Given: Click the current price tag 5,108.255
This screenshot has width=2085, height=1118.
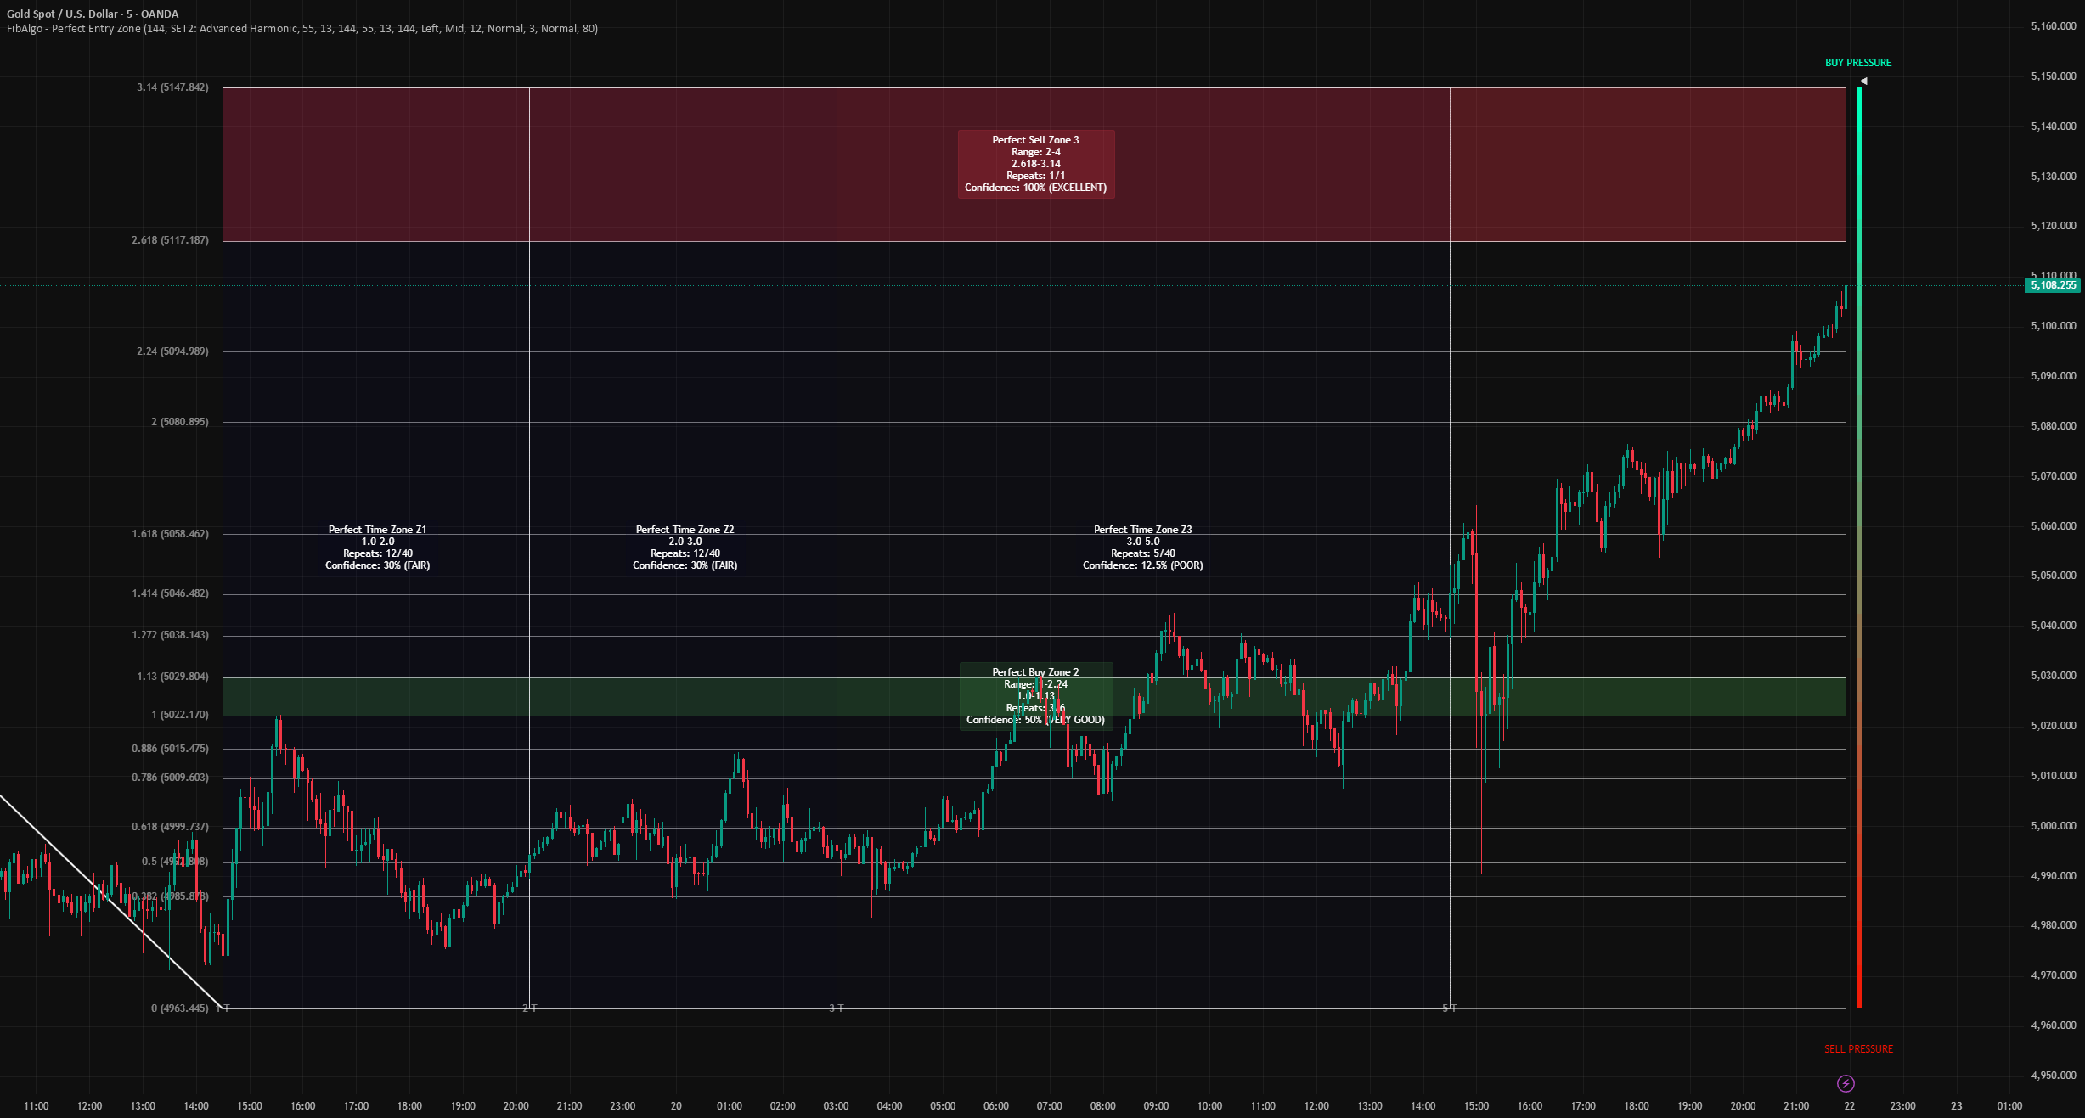Looking at the screenshot, I should pos(2053,285).
